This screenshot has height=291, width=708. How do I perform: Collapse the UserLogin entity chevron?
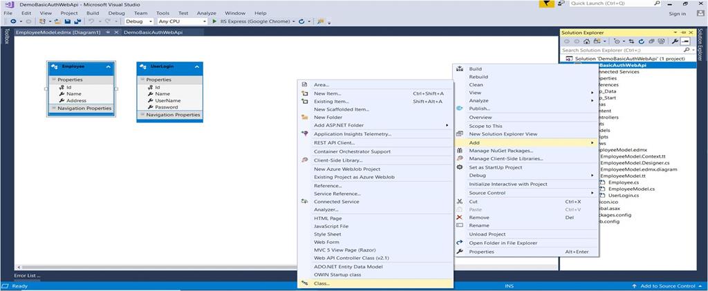pyautogui.click(x=197, y=66)
